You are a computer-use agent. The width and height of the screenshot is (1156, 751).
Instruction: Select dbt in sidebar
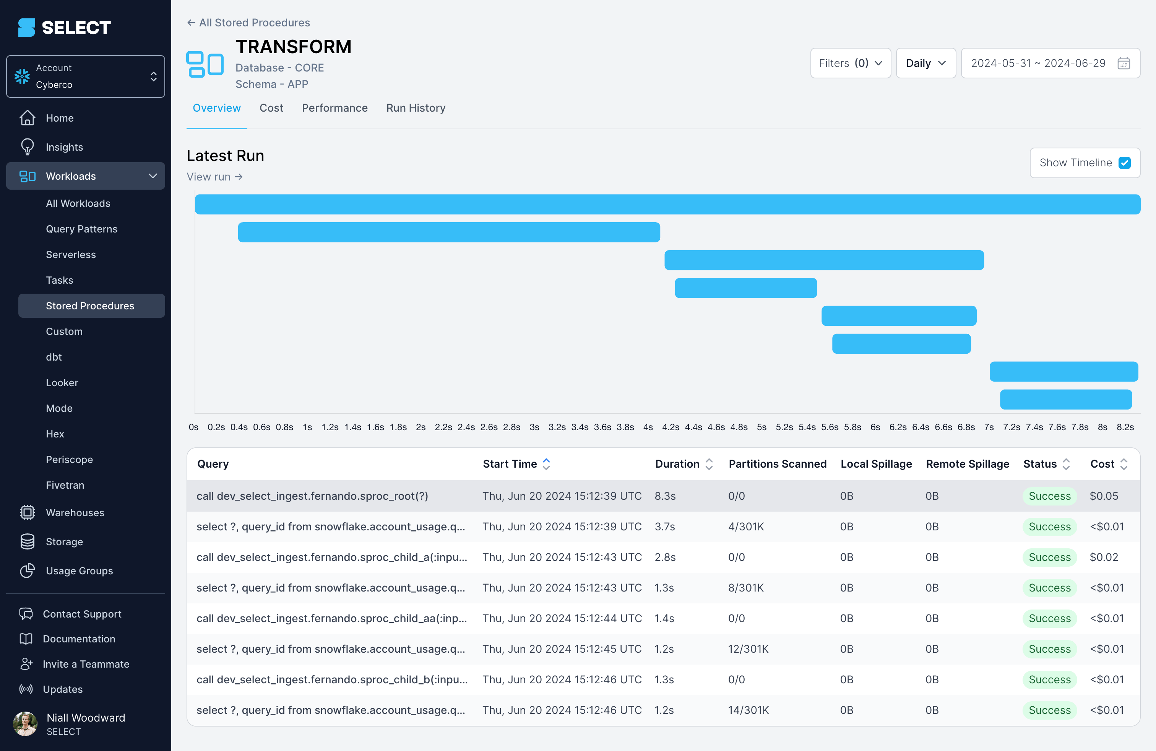[x=54, y=357]
